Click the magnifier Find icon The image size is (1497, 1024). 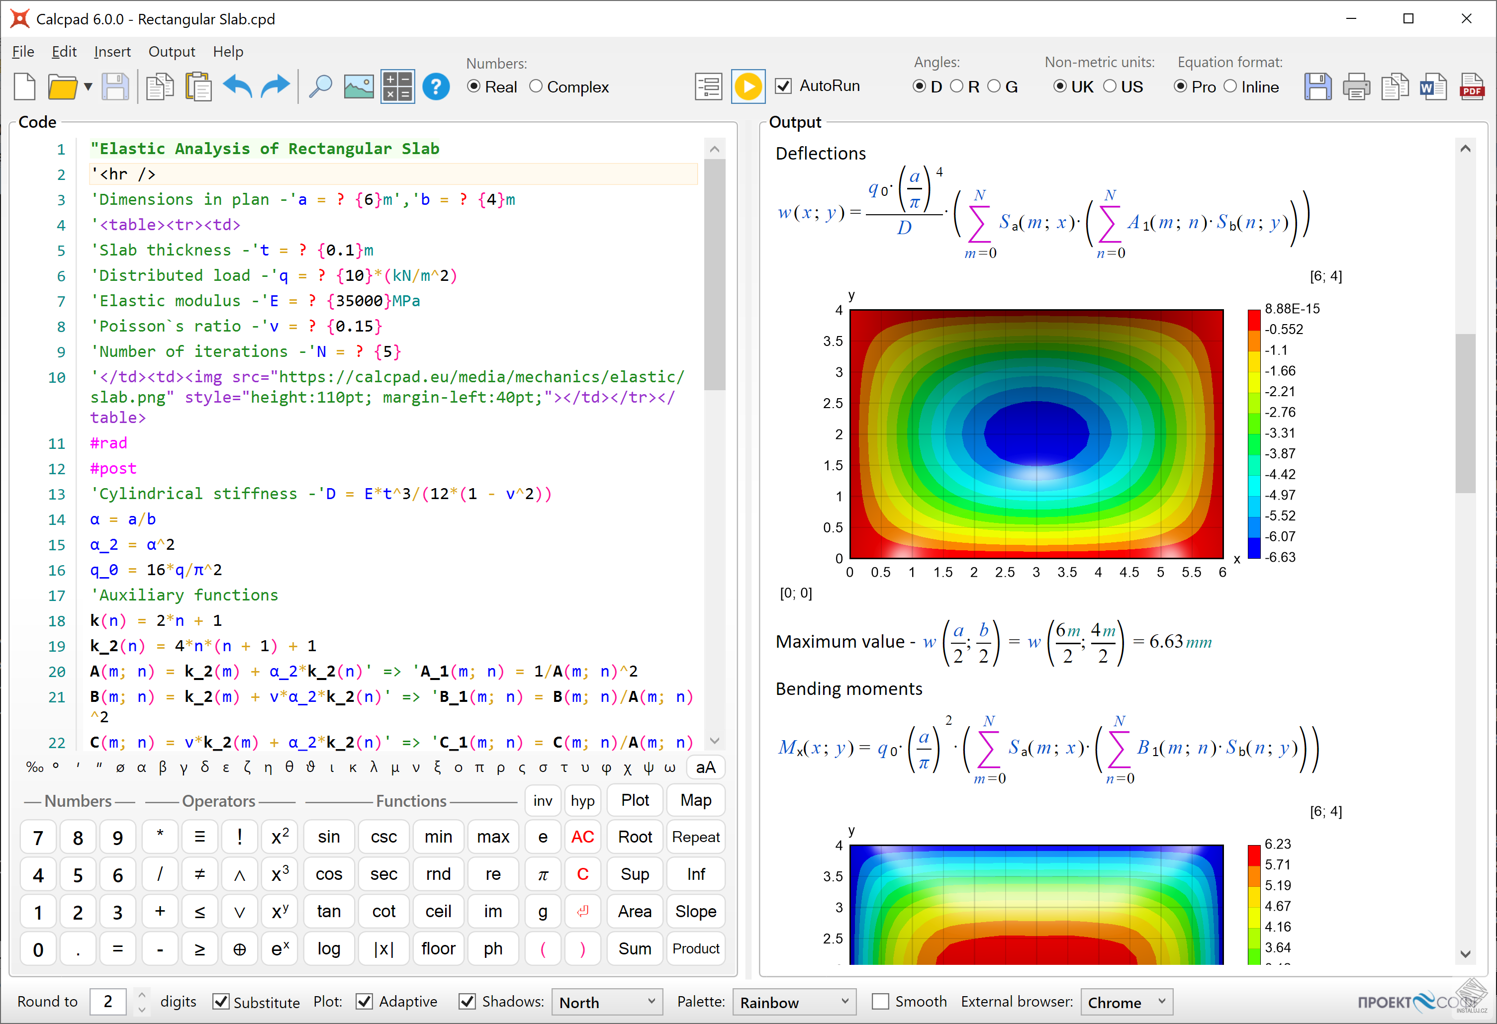click(320, 87)
